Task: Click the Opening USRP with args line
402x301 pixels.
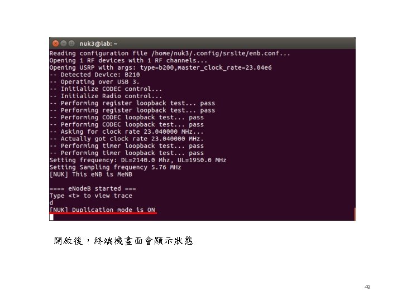Action: tap(160, 67)
